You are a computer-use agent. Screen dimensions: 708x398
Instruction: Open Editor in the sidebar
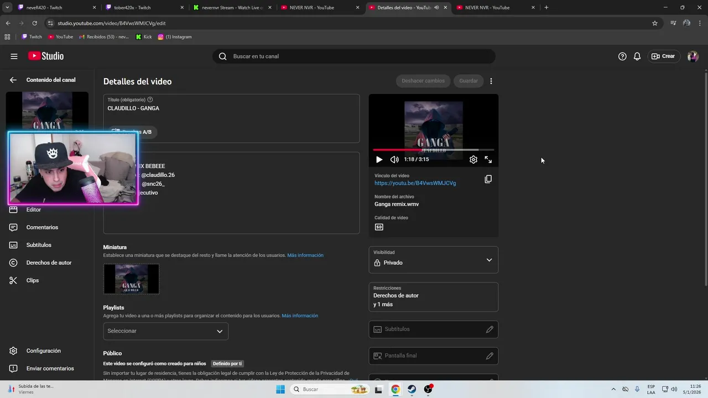[x=34, y=210]
